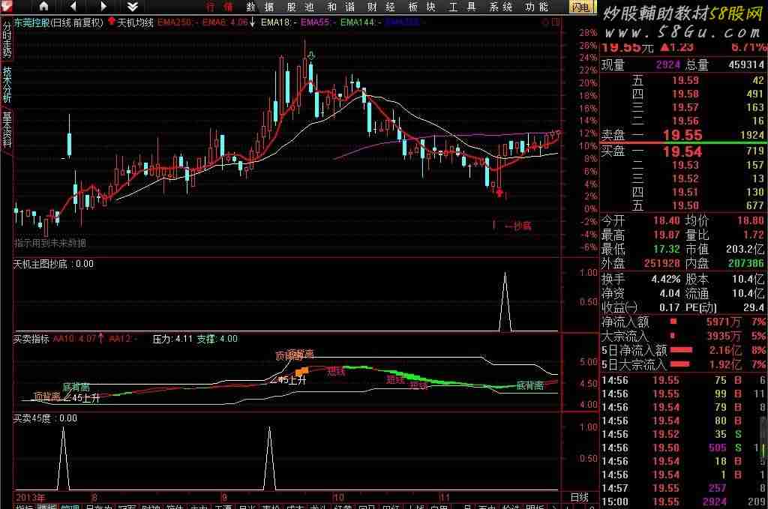This screenshot has height=509, width=768.
Task: Click the 闪电 lightning trade button
Action: 581,7
